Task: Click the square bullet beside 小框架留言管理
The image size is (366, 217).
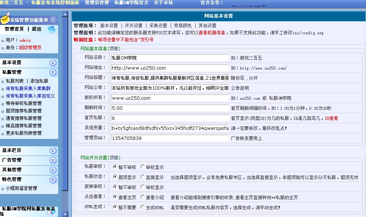Action: [3, 189]
